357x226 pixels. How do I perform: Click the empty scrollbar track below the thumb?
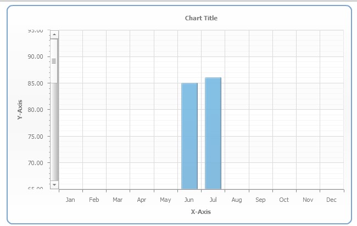pyautogui.click(x=54, y=132)
